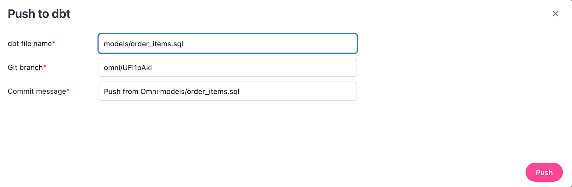Click the "Push from Omni" text in commit message

point(131,92)
